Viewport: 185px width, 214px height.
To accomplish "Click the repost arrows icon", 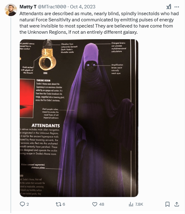I will click(58, 204).
